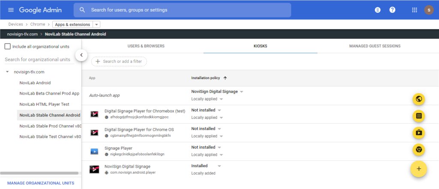The width and height of the screenshot is (439, 189).
Task: Click NoviSign Digital Signage app icon
Action: pyautogui.click(x=94, y=169)
